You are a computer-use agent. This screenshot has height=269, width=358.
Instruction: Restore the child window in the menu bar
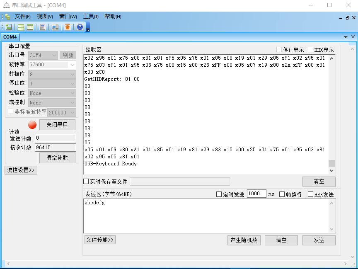pyautogui.click(x=348, y=17)
